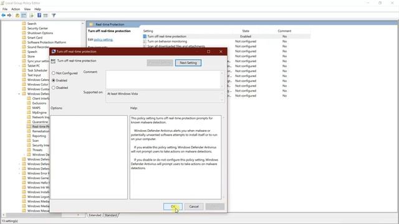Select the Scan folder in the tree

pos(36,141)
